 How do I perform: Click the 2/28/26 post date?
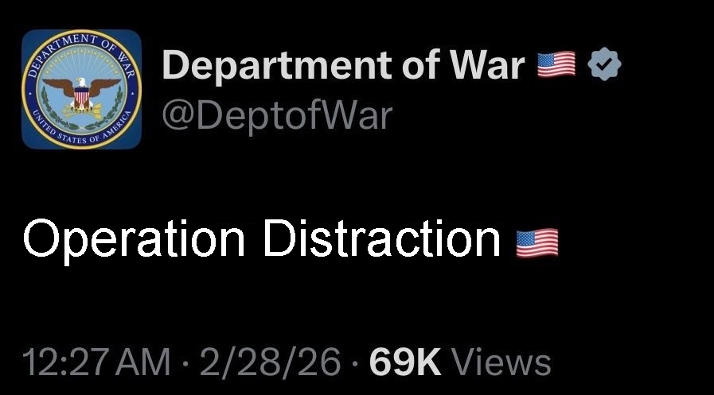[270, 362]
